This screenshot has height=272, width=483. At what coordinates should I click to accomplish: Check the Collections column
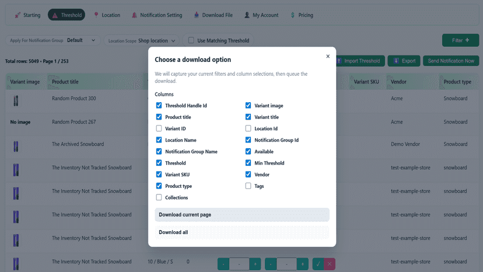159,197
